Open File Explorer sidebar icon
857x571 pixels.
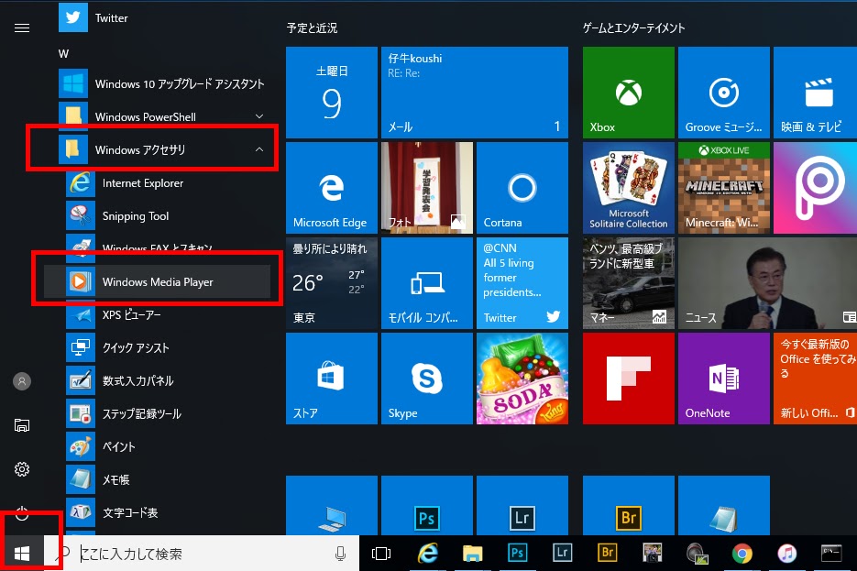(x=22, y=425)
